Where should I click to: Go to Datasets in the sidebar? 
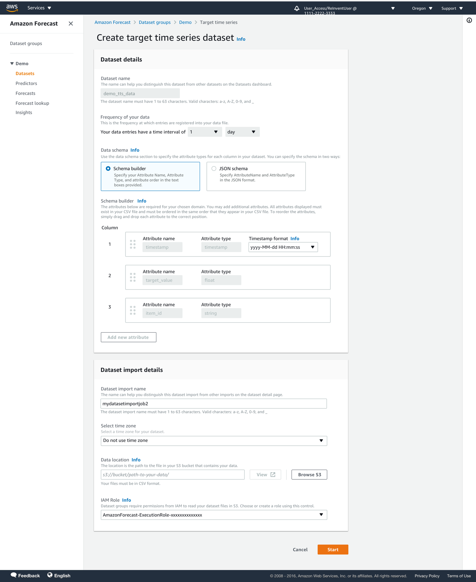click(x=25, y=73)
